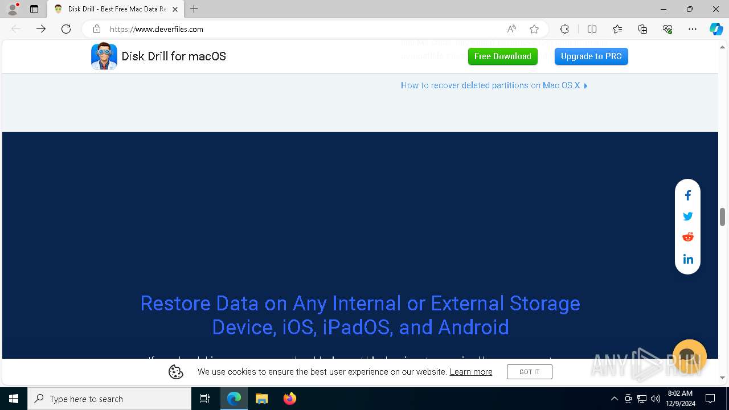Viewport: 729px width, 410px height.
Task: Open the notification center
Action: point(710,399)
